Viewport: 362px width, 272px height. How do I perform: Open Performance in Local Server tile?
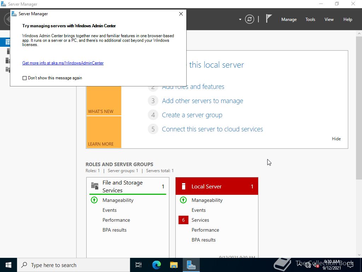coord(205,230)
